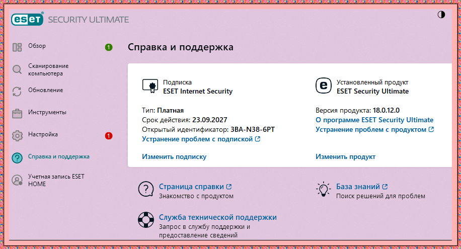Click the red notification badge on Настройка
Screen dimensions: 461x249
109,136
